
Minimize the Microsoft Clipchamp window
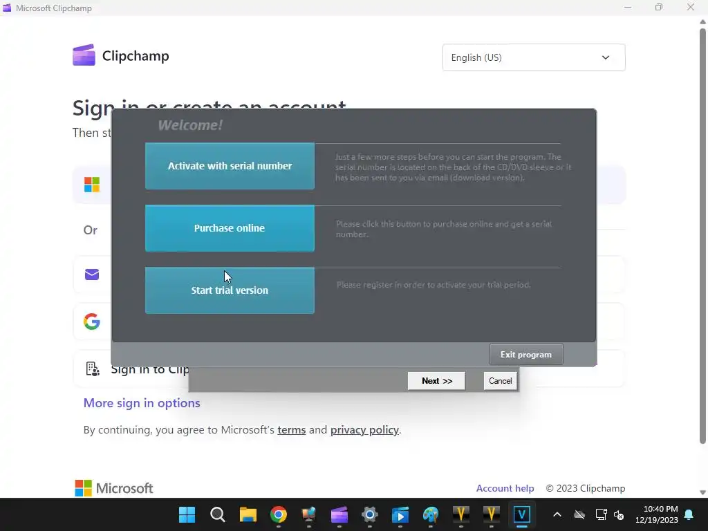pyautogui.click(x=628, y=7)
